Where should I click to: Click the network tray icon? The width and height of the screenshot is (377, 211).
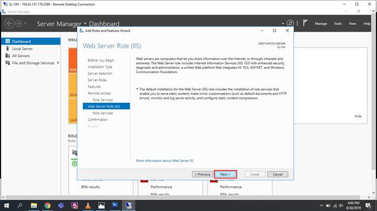point(335,206)
